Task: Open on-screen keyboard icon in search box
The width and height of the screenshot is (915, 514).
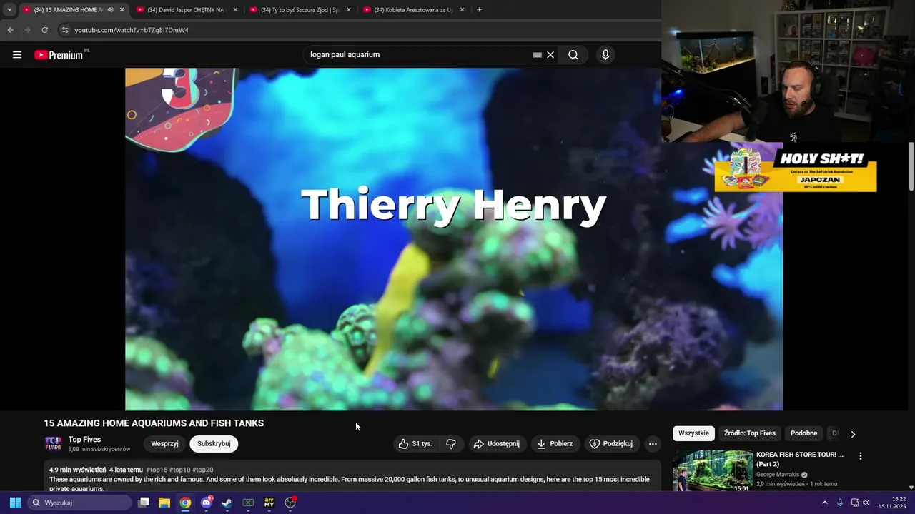Action: coord(537,55)
